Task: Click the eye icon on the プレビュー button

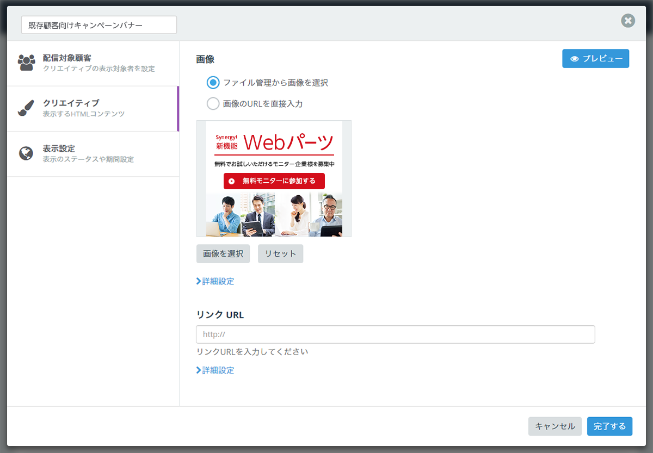Action: point(574,59)
